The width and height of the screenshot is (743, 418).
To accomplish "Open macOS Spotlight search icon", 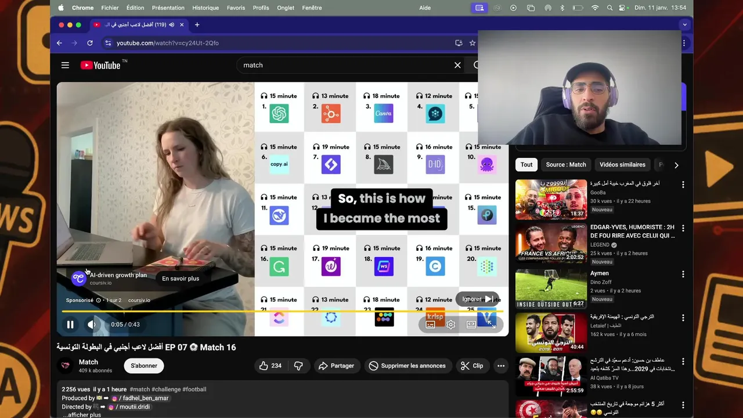I will tap(609, 8).
